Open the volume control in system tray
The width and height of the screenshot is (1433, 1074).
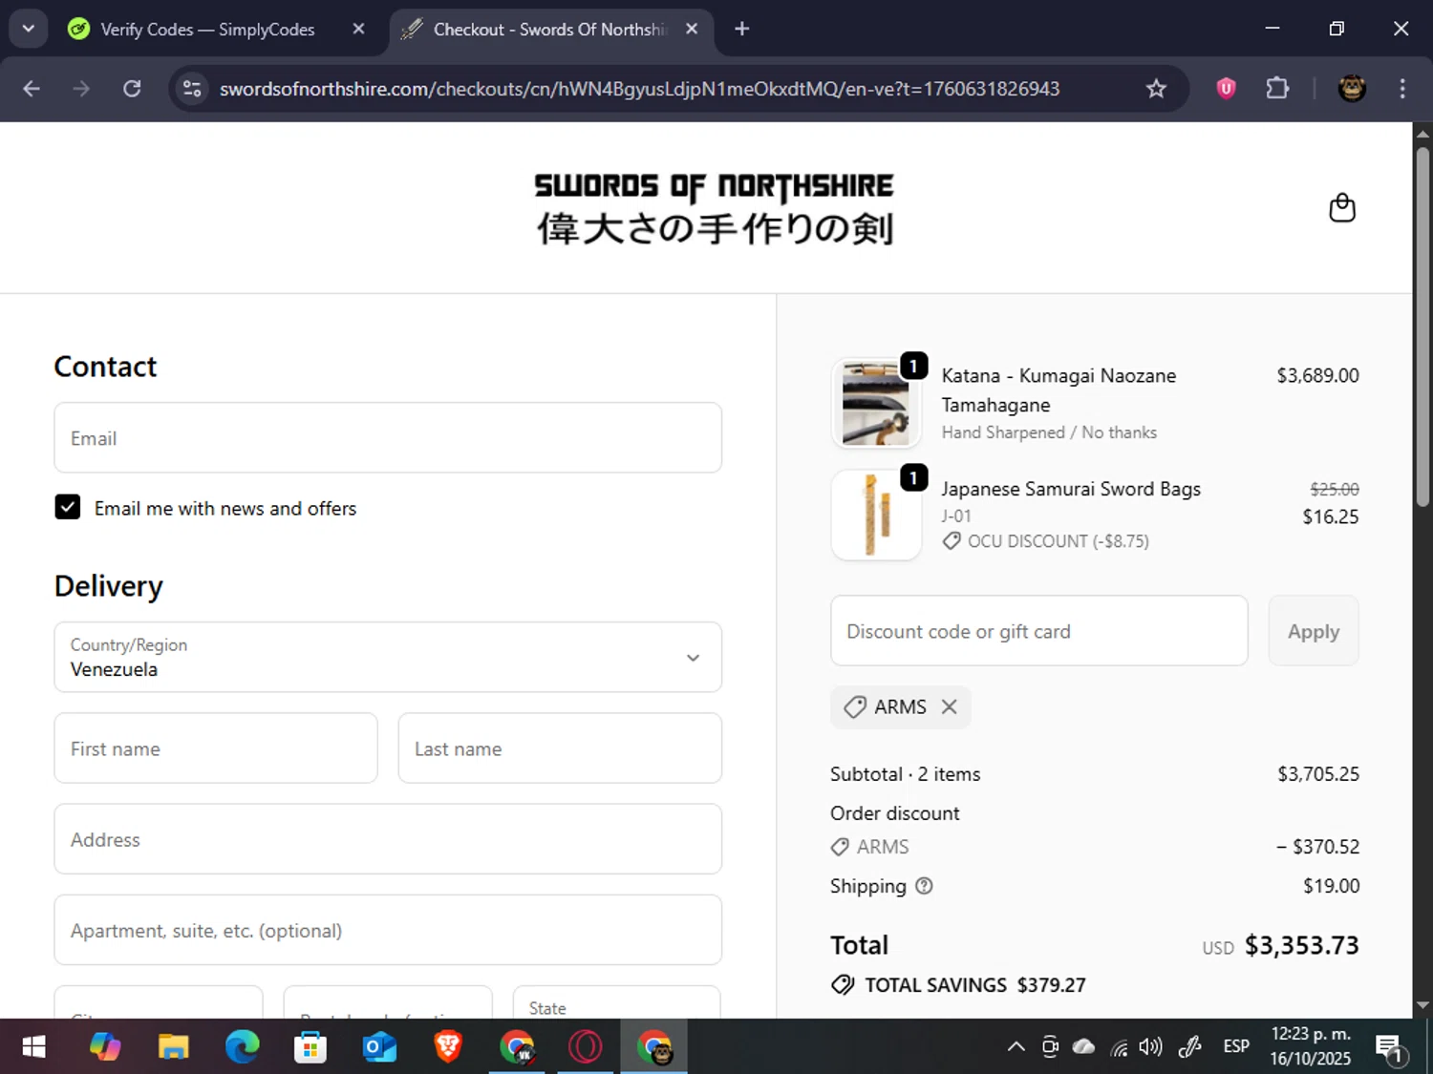click(1151, 1047)
